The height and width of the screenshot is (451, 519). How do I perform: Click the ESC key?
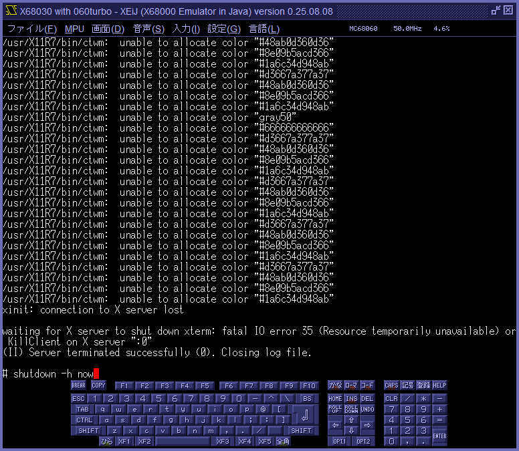pyautogui.click(x=78, y=399)
